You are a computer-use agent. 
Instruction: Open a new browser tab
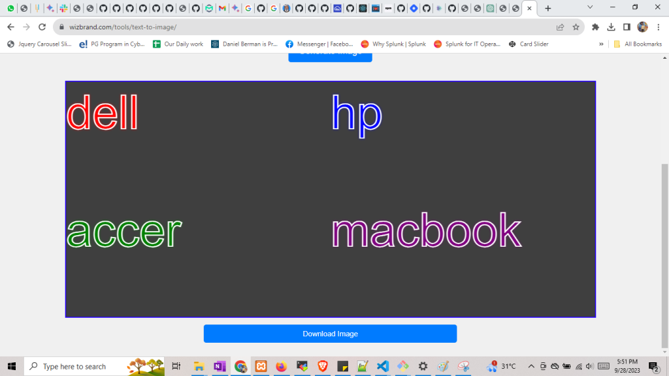[x=547, y=8]
